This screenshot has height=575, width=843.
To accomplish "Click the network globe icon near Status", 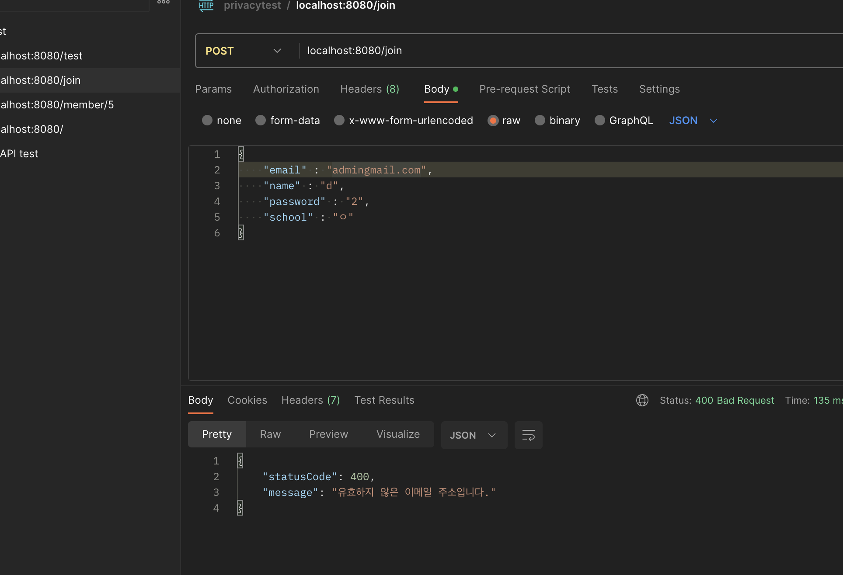I will (642, 400).
